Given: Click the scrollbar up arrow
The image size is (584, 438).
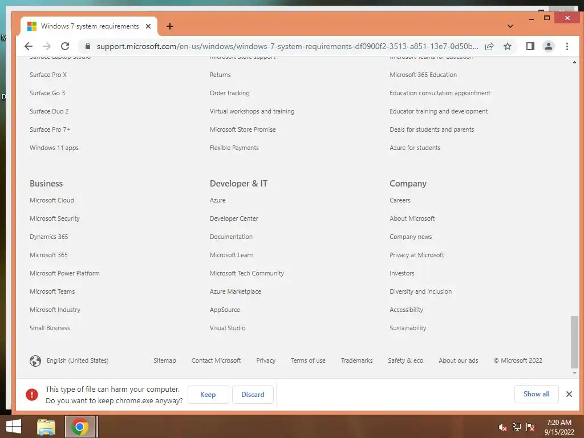Looking at the screenshot, I should tap(574, 62).
